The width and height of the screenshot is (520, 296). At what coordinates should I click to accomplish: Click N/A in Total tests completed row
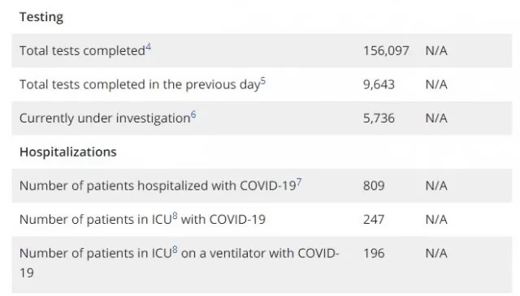[436, 51]
